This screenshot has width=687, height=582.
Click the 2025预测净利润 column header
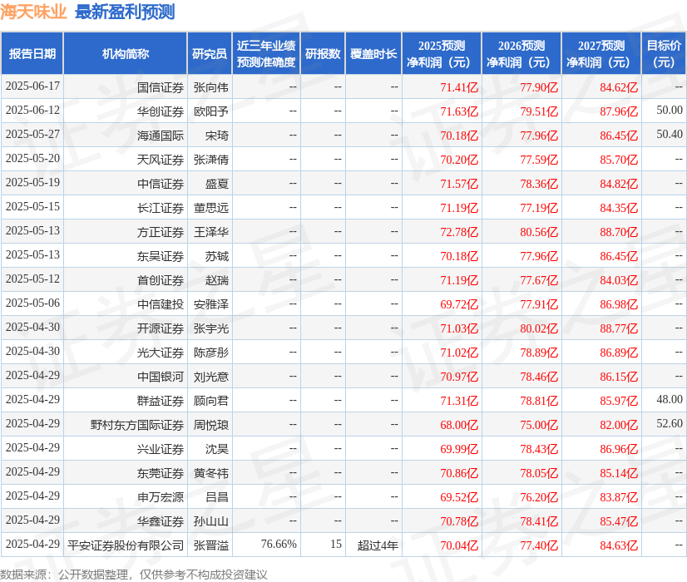(x=442, y=53)
